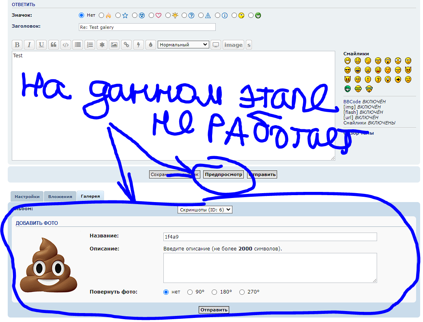Open the font size dropdown 'Нормальный'

[x=183, y=45]
